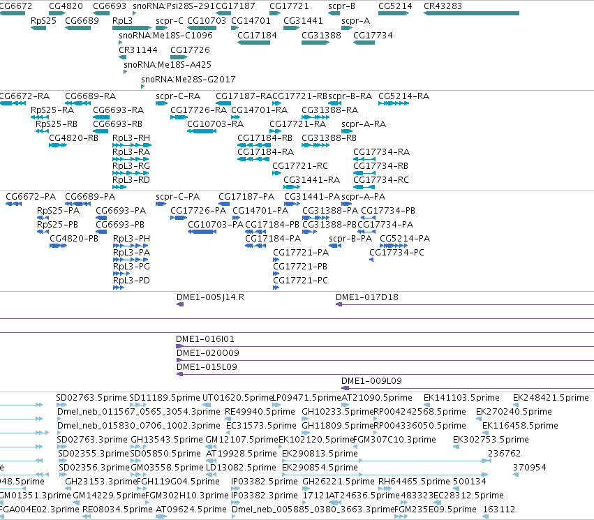The image size is (594, 520).
Task: Select protein CG17721-PB
Action: tap(300, 267)
